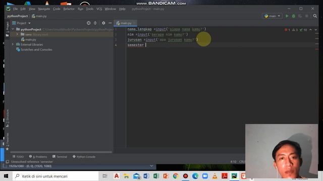323x181 pixels.
Task: Open the Windows Start menu
Action: click(6, 176)
